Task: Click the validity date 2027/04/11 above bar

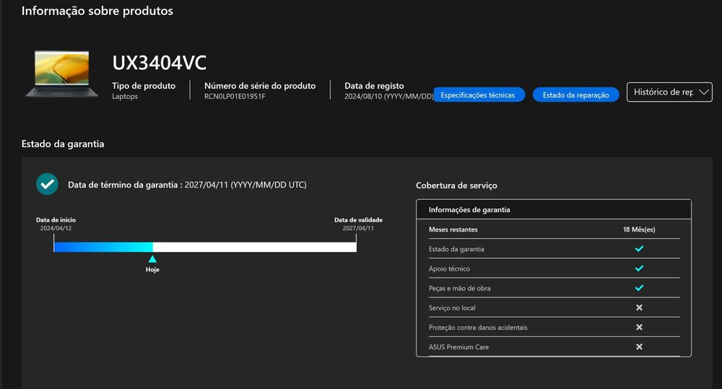Action: coord(358,228)
